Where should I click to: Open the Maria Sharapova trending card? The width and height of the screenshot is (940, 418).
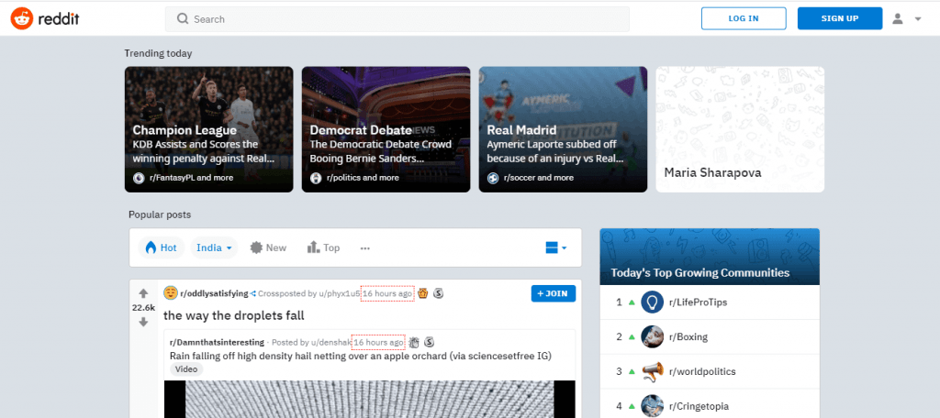click(x=740, y=129)
